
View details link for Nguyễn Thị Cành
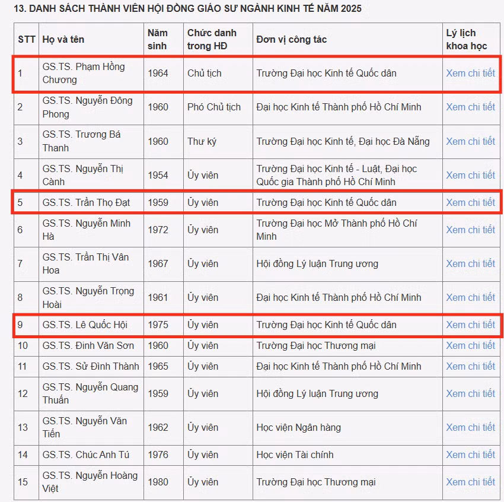click(471, 175)
